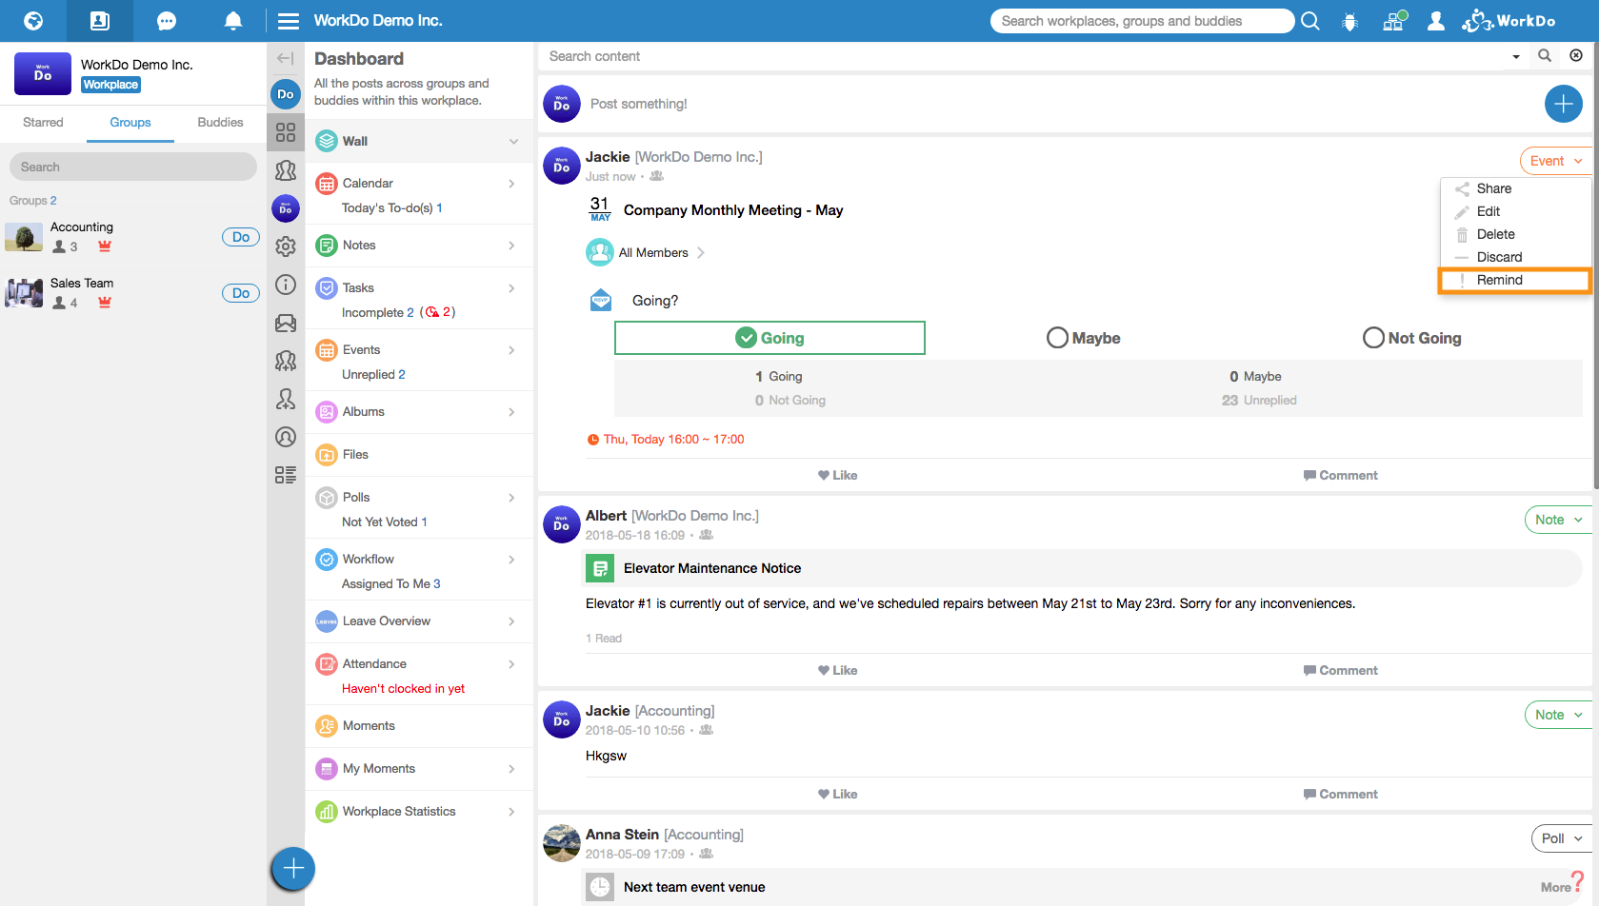Click More on Anna Stein's poll post
Screen dimensions: 1599x906
point(1556,887)
